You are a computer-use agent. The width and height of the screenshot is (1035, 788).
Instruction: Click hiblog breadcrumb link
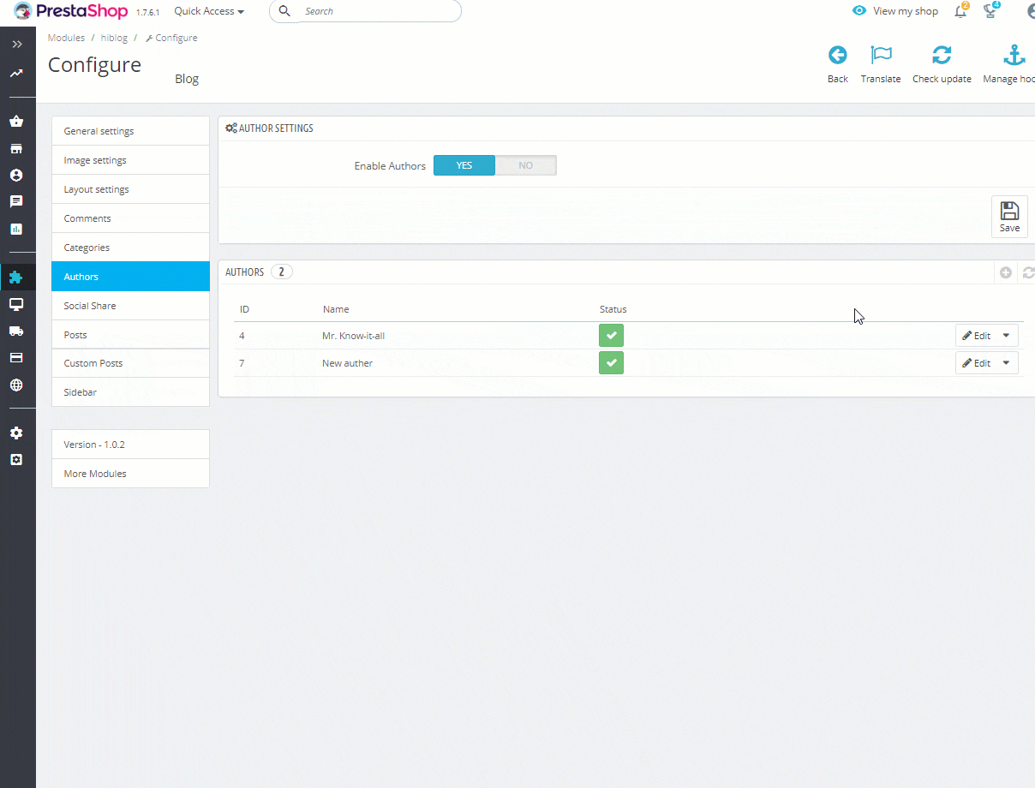click(114, 38)
